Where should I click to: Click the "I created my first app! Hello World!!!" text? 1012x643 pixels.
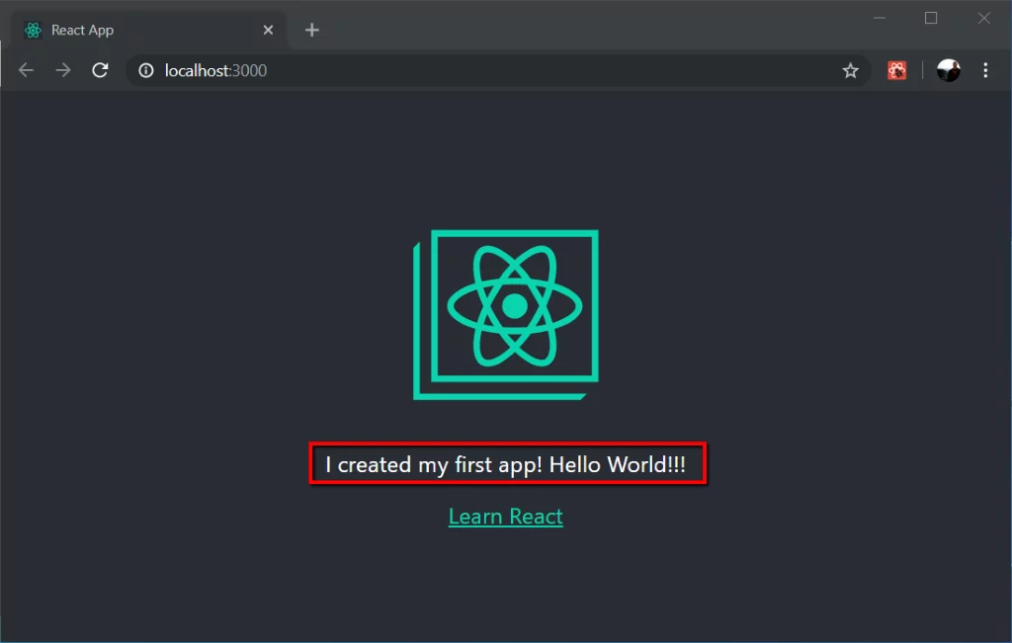click(x=505, y=464)
